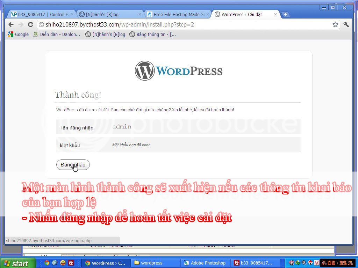Click the red V tray icon

pos(316,263)
